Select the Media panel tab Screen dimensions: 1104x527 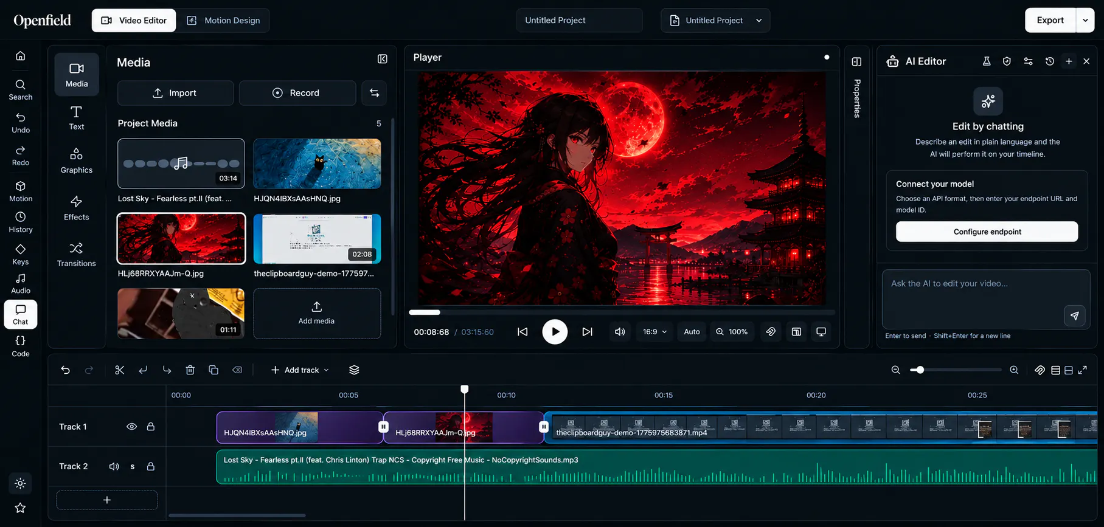point(77,75)
